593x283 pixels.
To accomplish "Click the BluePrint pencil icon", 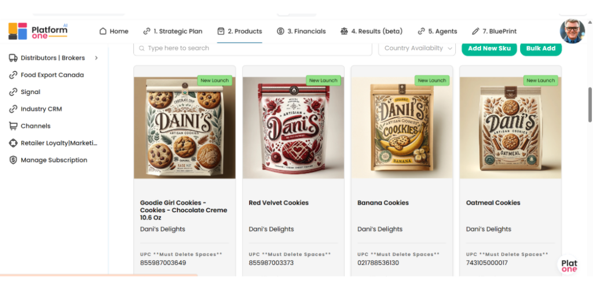I will coord(476,31).
